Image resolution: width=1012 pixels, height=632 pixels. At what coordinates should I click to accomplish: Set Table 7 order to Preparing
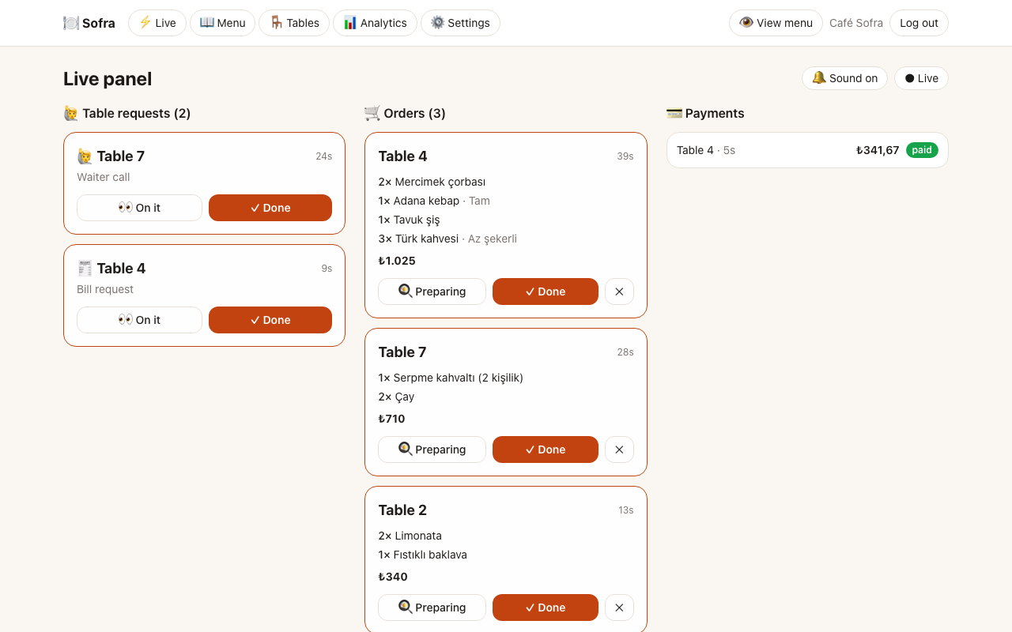pyautogui.click(x=432, y=450)
